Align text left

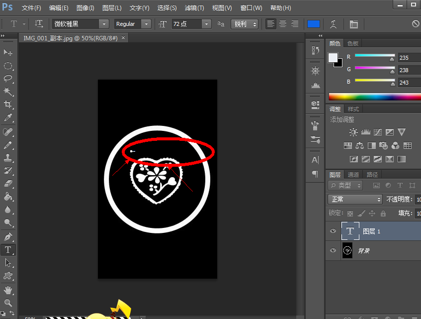point(270,24)
